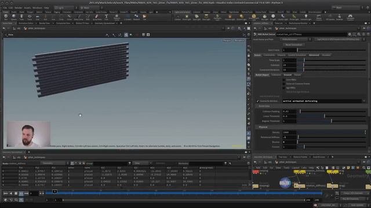The width and height of the screenshot is (371, 208).
Task: Toggle Solve on Creation Frame checkbox
Action: coord(283,84)
